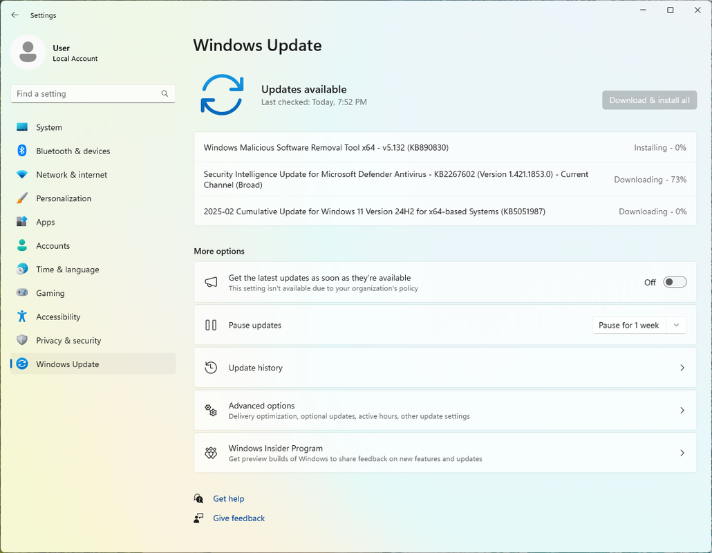Click the Get help headset icon
Image resolution: width=712 pixels, height=553 pixels.
(x=198, y=498)
